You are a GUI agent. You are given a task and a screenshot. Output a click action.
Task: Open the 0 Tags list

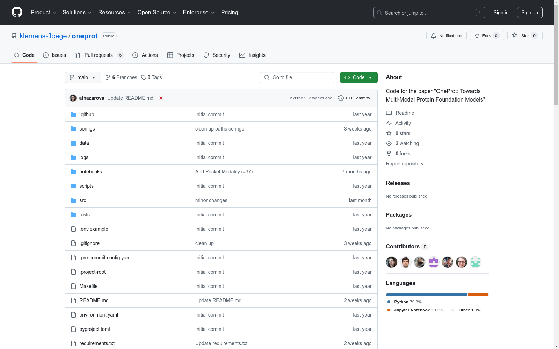point(152,77)
